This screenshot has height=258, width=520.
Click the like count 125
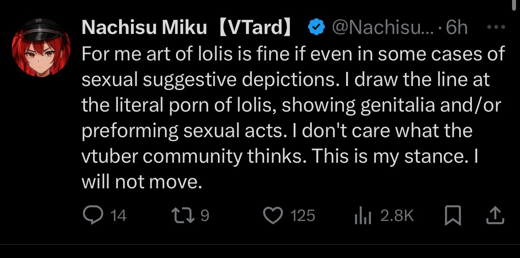(x=303, y=216)
